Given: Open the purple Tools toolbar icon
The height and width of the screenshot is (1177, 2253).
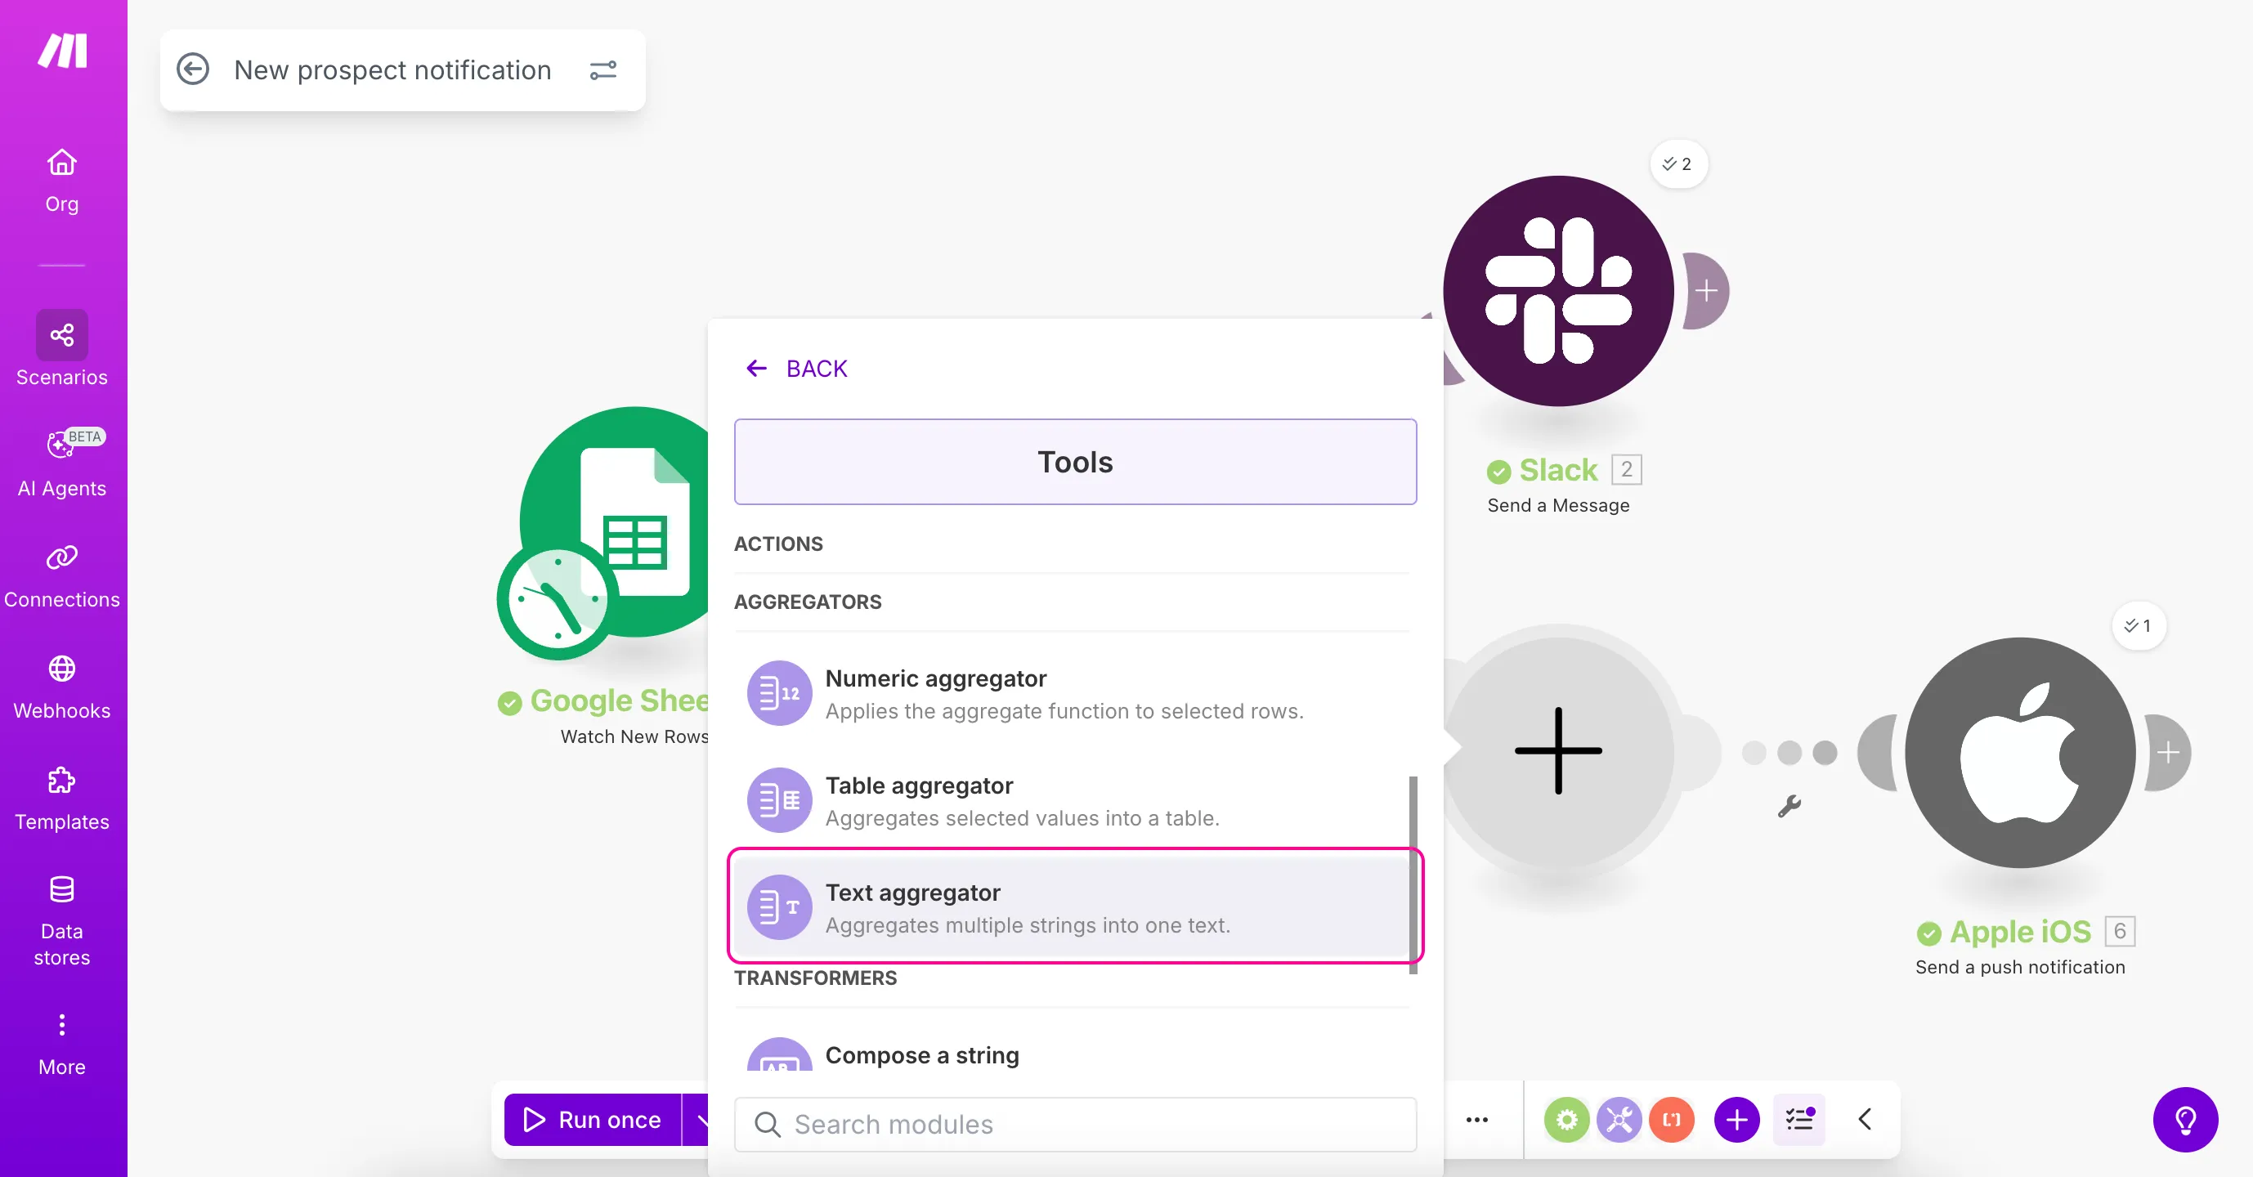Looking at the screenshot, I should [1619, 1120].
